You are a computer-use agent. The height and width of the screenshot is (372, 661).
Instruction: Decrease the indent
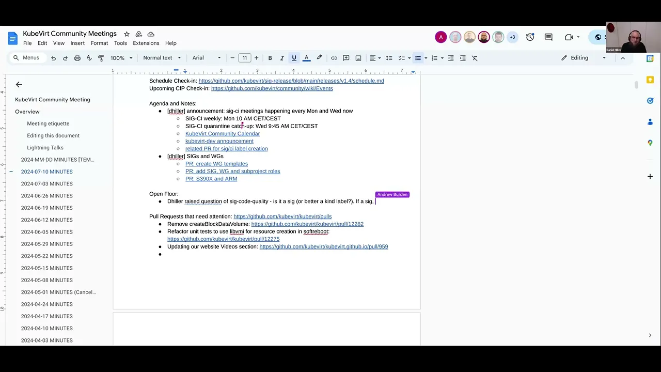pyautogui.click(x=451, y=58)
